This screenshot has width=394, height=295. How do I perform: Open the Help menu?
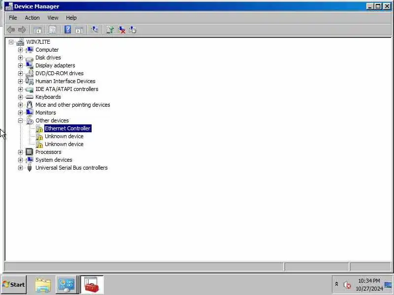click(71, 18)
